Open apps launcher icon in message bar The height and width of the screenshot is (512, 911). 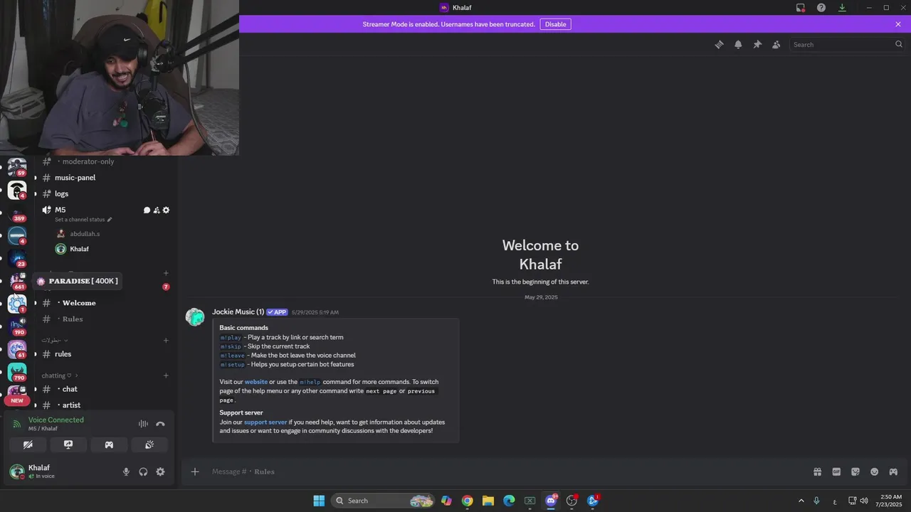pyautogui.click(x=893, y=471)
